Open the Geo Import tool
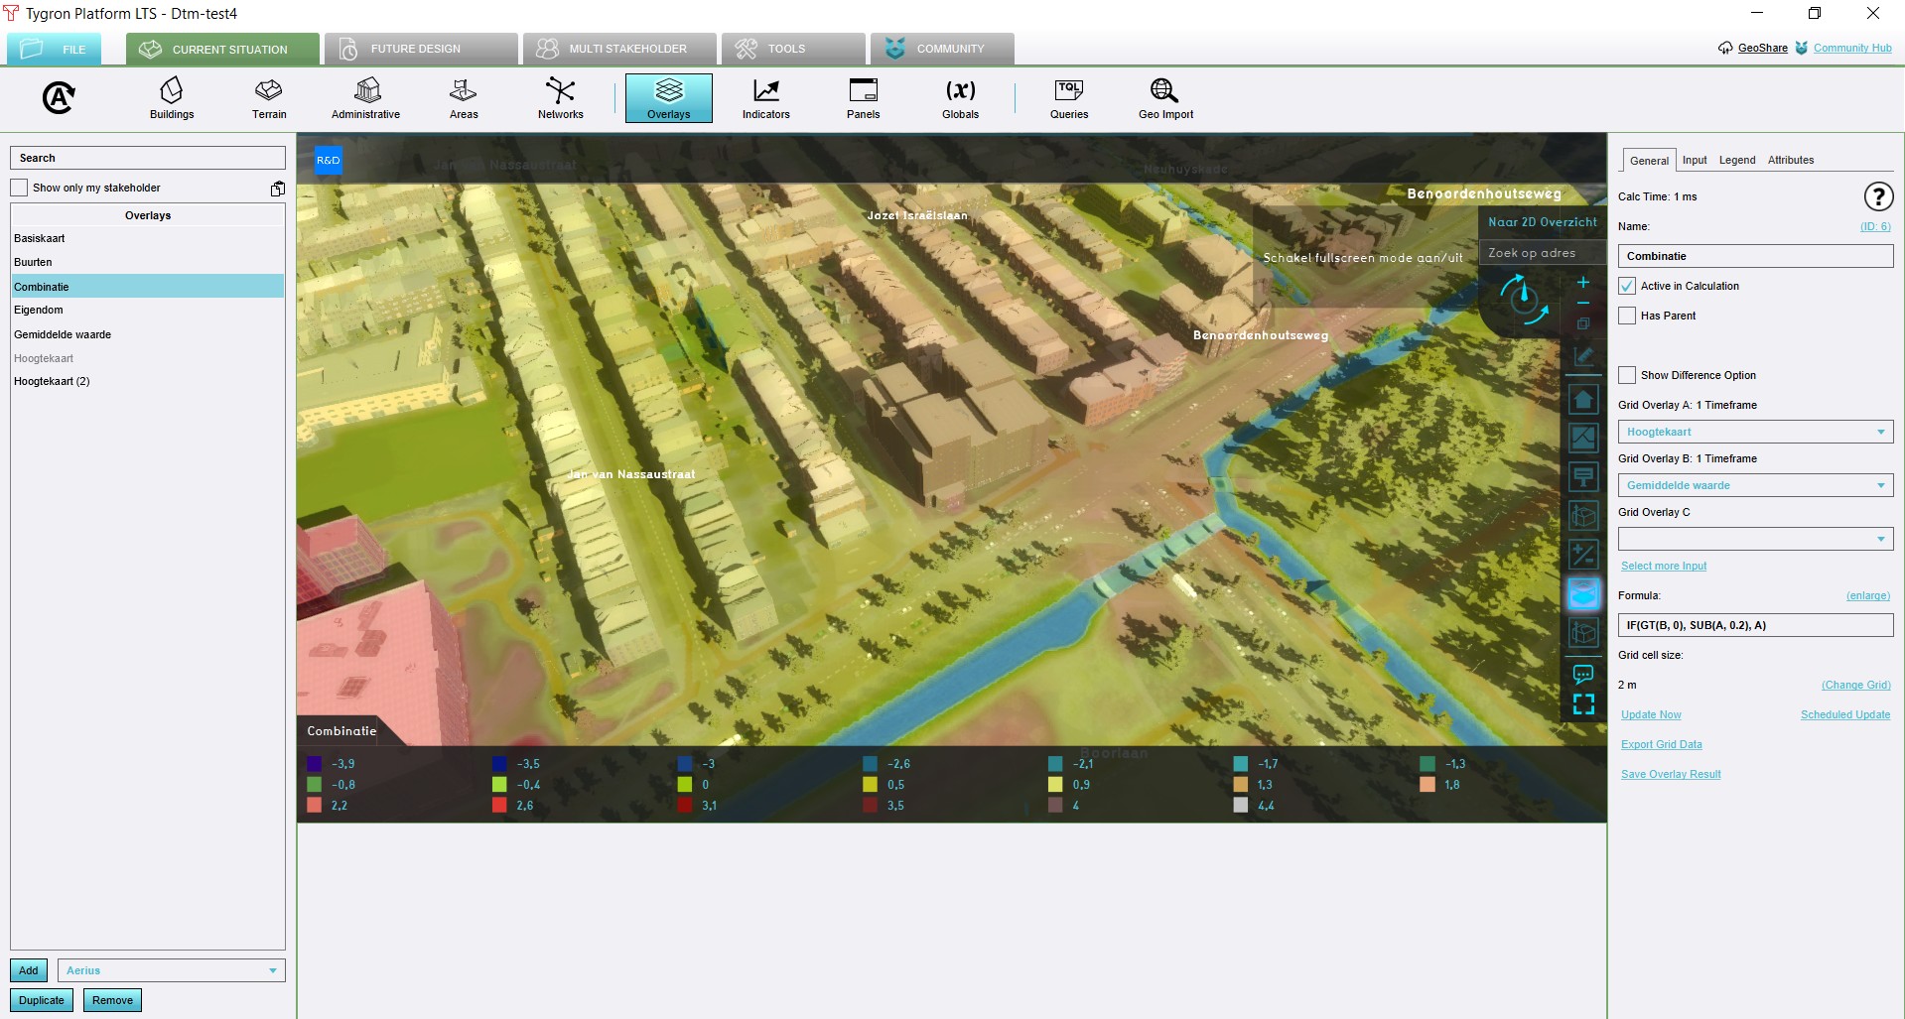1905x1019 pixels. pyautogui.click(x=1165, y=97)
